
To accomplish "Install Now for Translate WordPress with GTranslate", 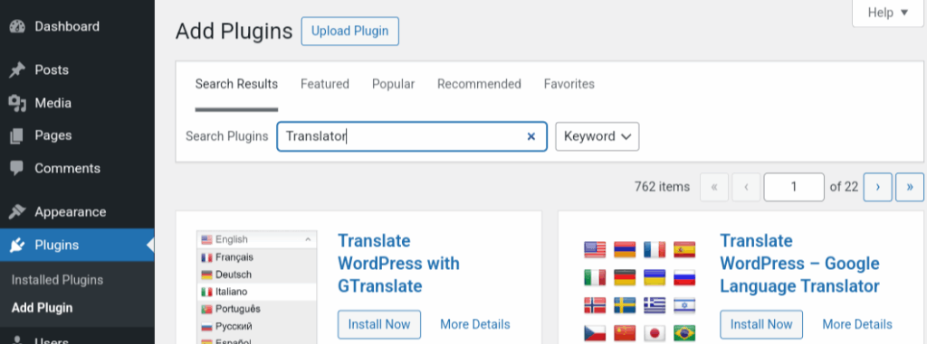I will 379,324.
